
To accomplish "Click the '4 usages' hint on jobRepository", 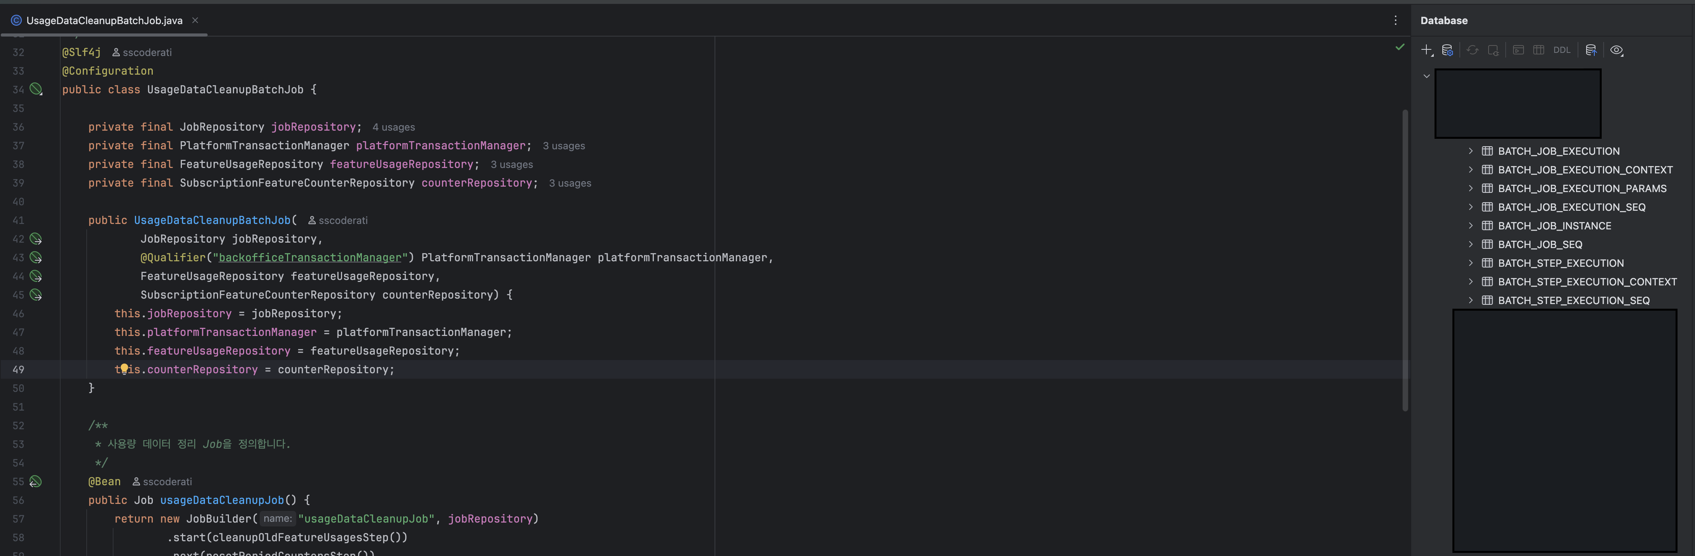I will (x=393, y=127).
